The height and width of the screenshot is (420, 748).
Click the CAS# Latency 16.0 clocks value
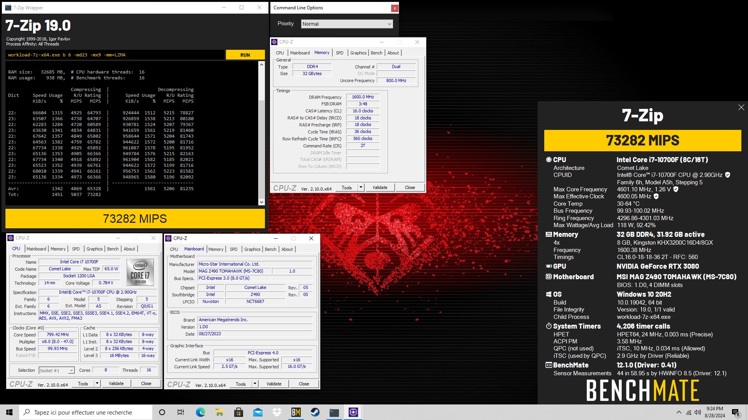[x=363, y=111]
